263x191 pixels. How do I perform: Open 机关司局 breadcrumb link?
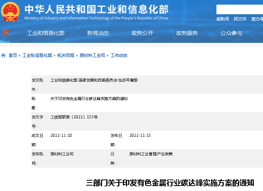66,55
